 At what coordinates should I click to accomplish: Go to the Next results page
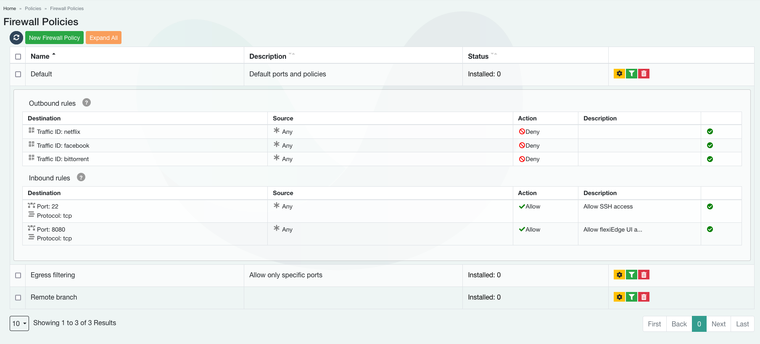click(718, 324)
